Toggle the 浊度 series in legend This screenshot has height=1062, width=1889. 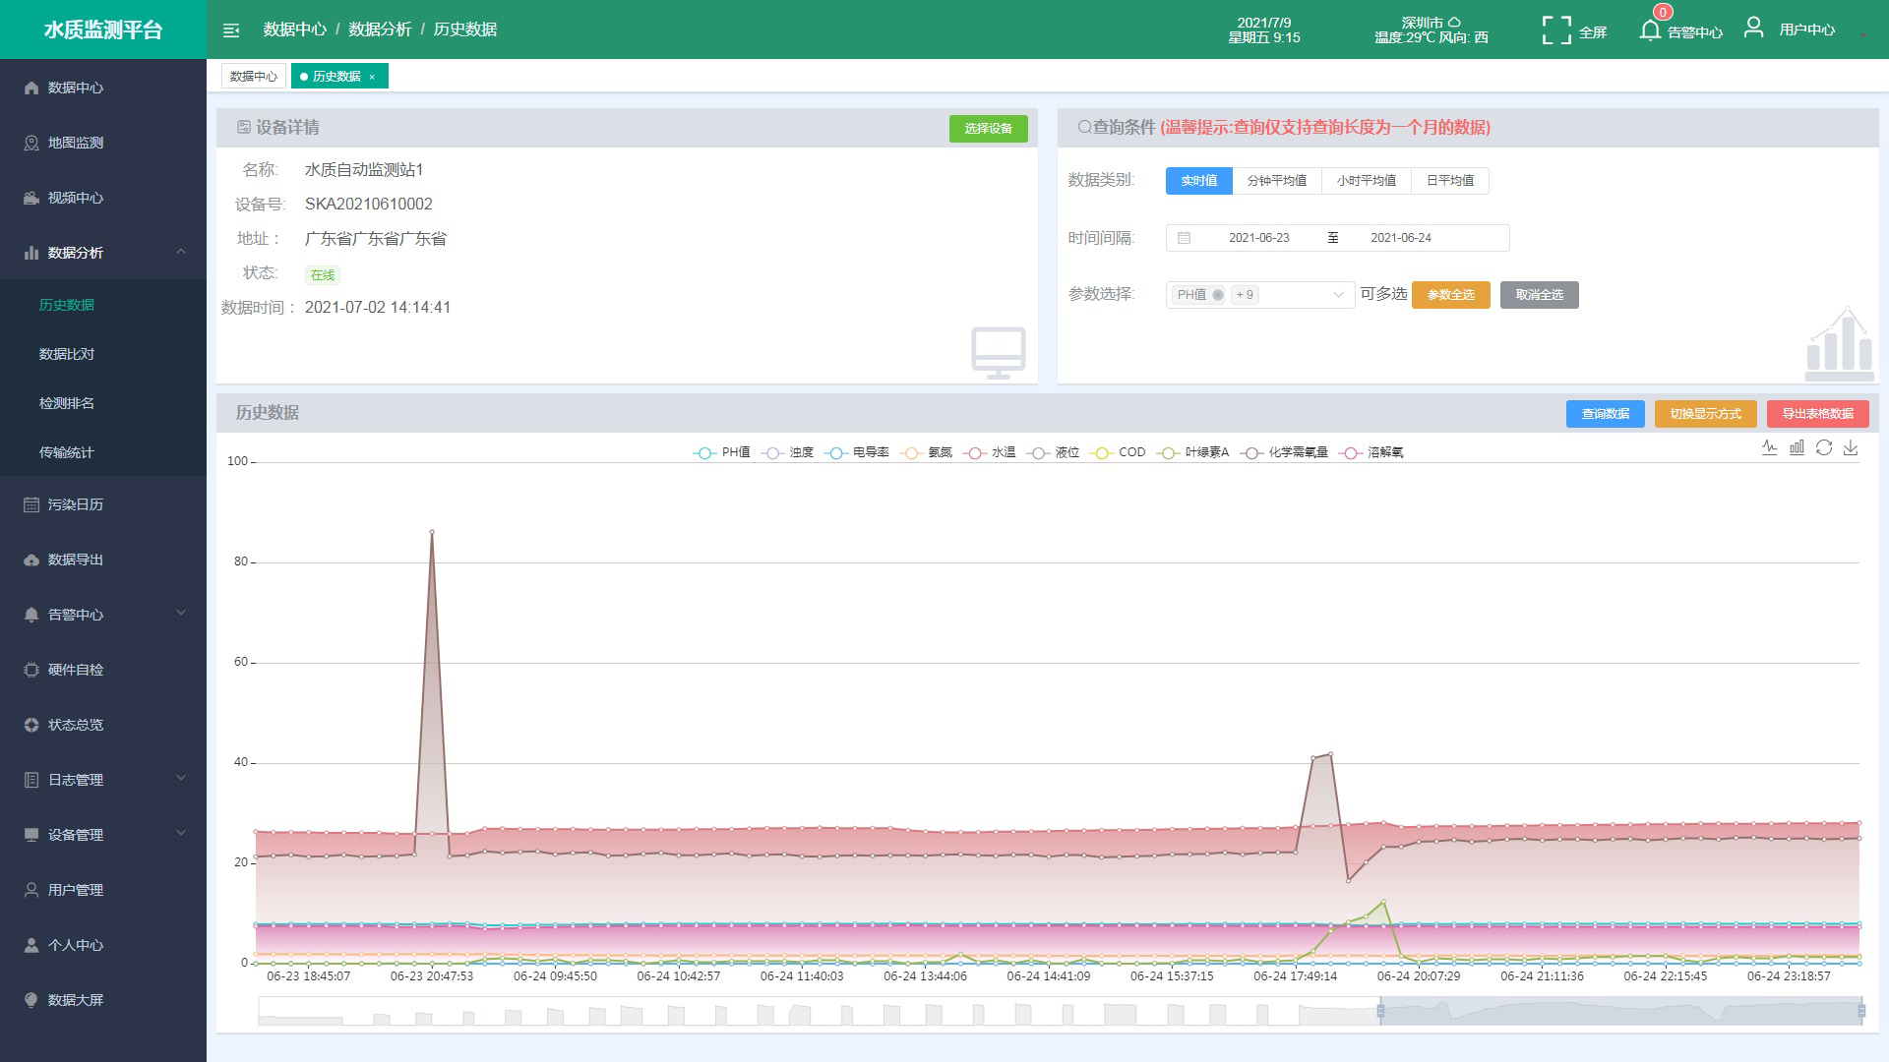pos(789,452)
